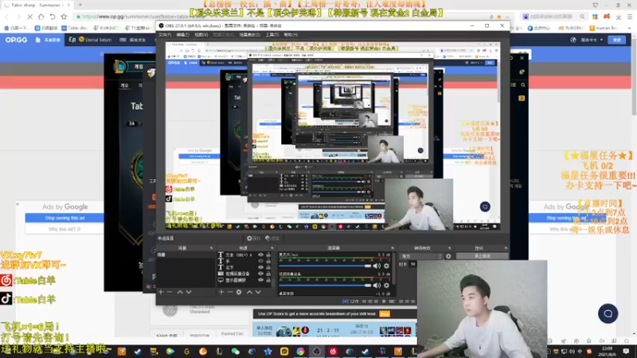Open the 简体中文 language dropdown on OP.GG
Viewport: 637px width, 358px height.
click(x=592, y=40)
